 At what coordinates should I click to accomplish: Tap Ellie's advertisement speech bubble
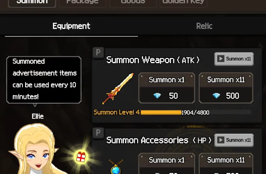click(x=44, y=80)
